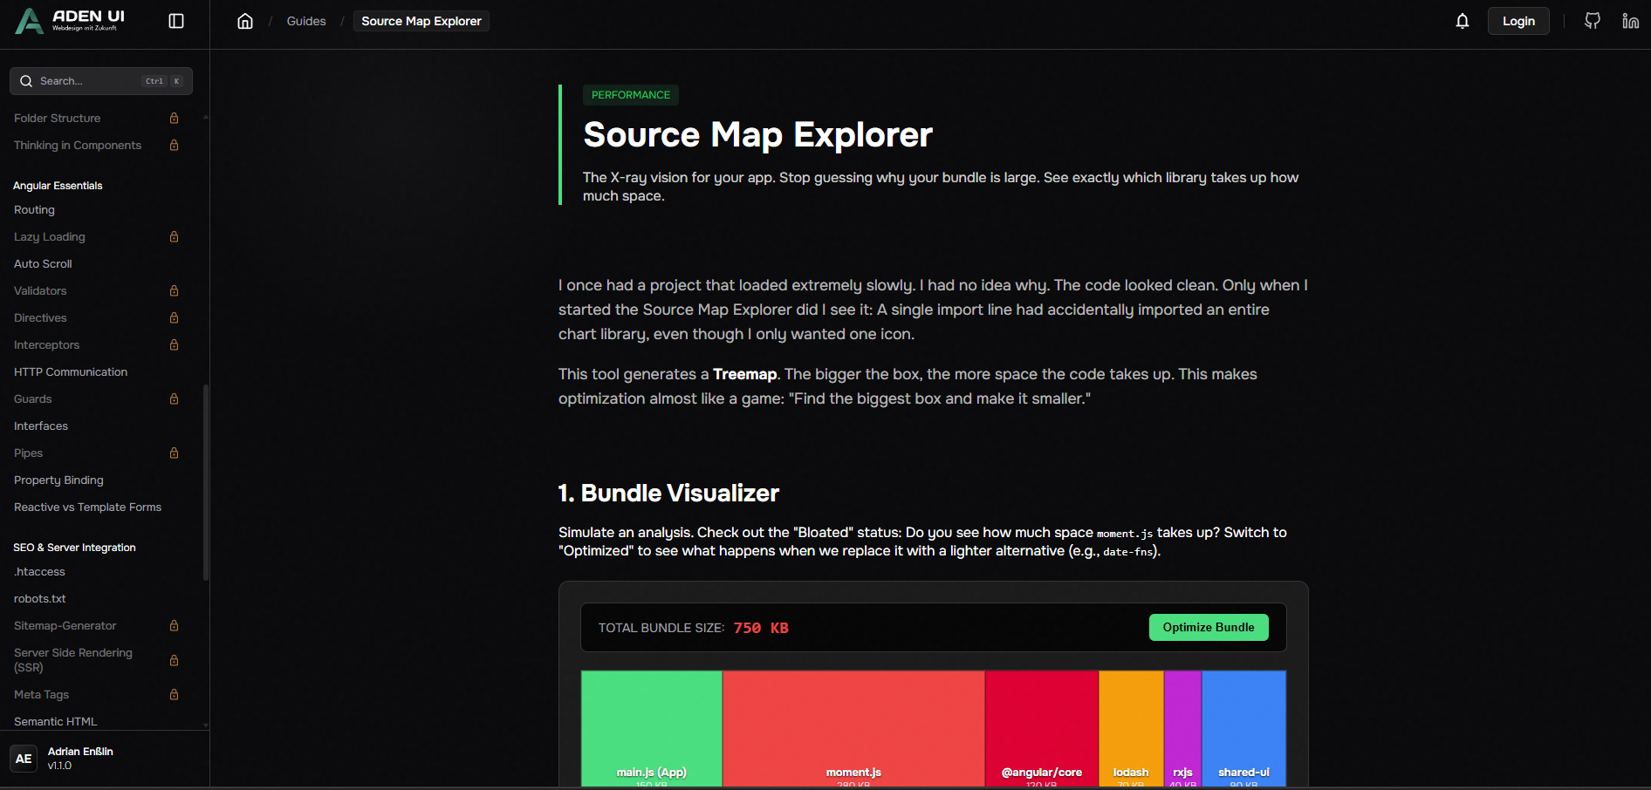Open the Reactive vs Template Forms guide
The image size is (1651, 790).
(x=87, y=507)
